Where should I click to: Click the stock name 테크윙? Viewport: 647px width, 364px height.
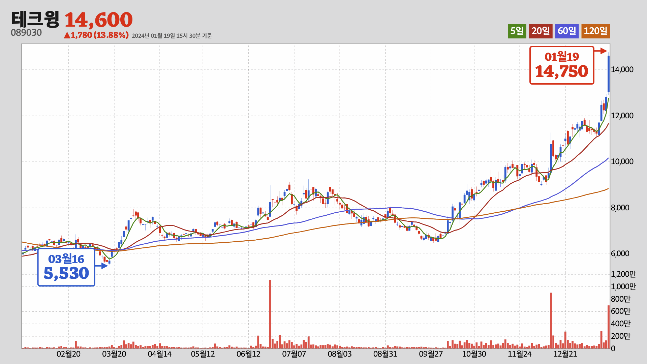pos(35,19)
